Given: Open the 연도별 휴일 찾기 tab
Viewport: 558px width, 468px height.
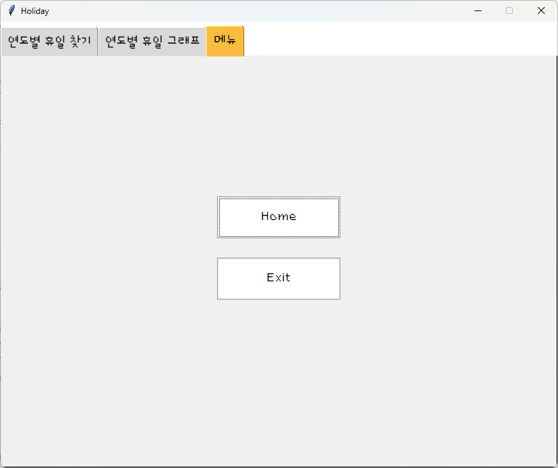Looking at the screenshot, I should pyautogui.click(x=49, y=42).
